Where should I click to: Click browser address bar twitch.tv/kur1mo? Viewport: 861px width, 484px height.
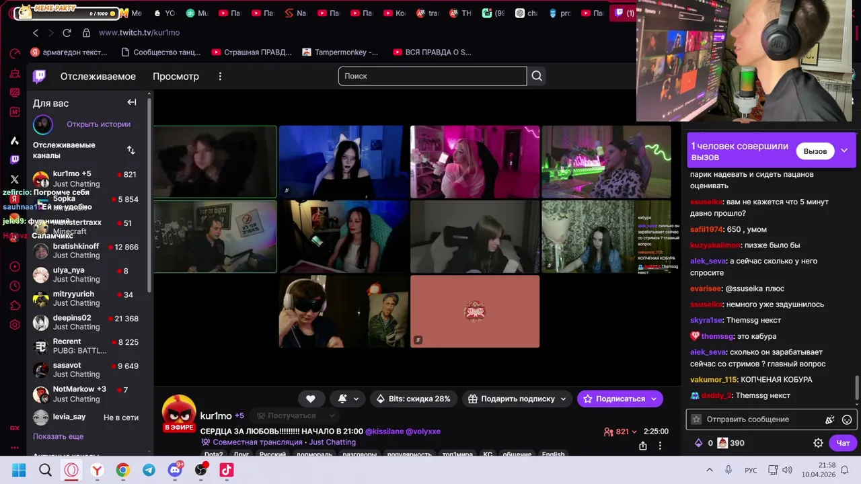pos(139,32)
